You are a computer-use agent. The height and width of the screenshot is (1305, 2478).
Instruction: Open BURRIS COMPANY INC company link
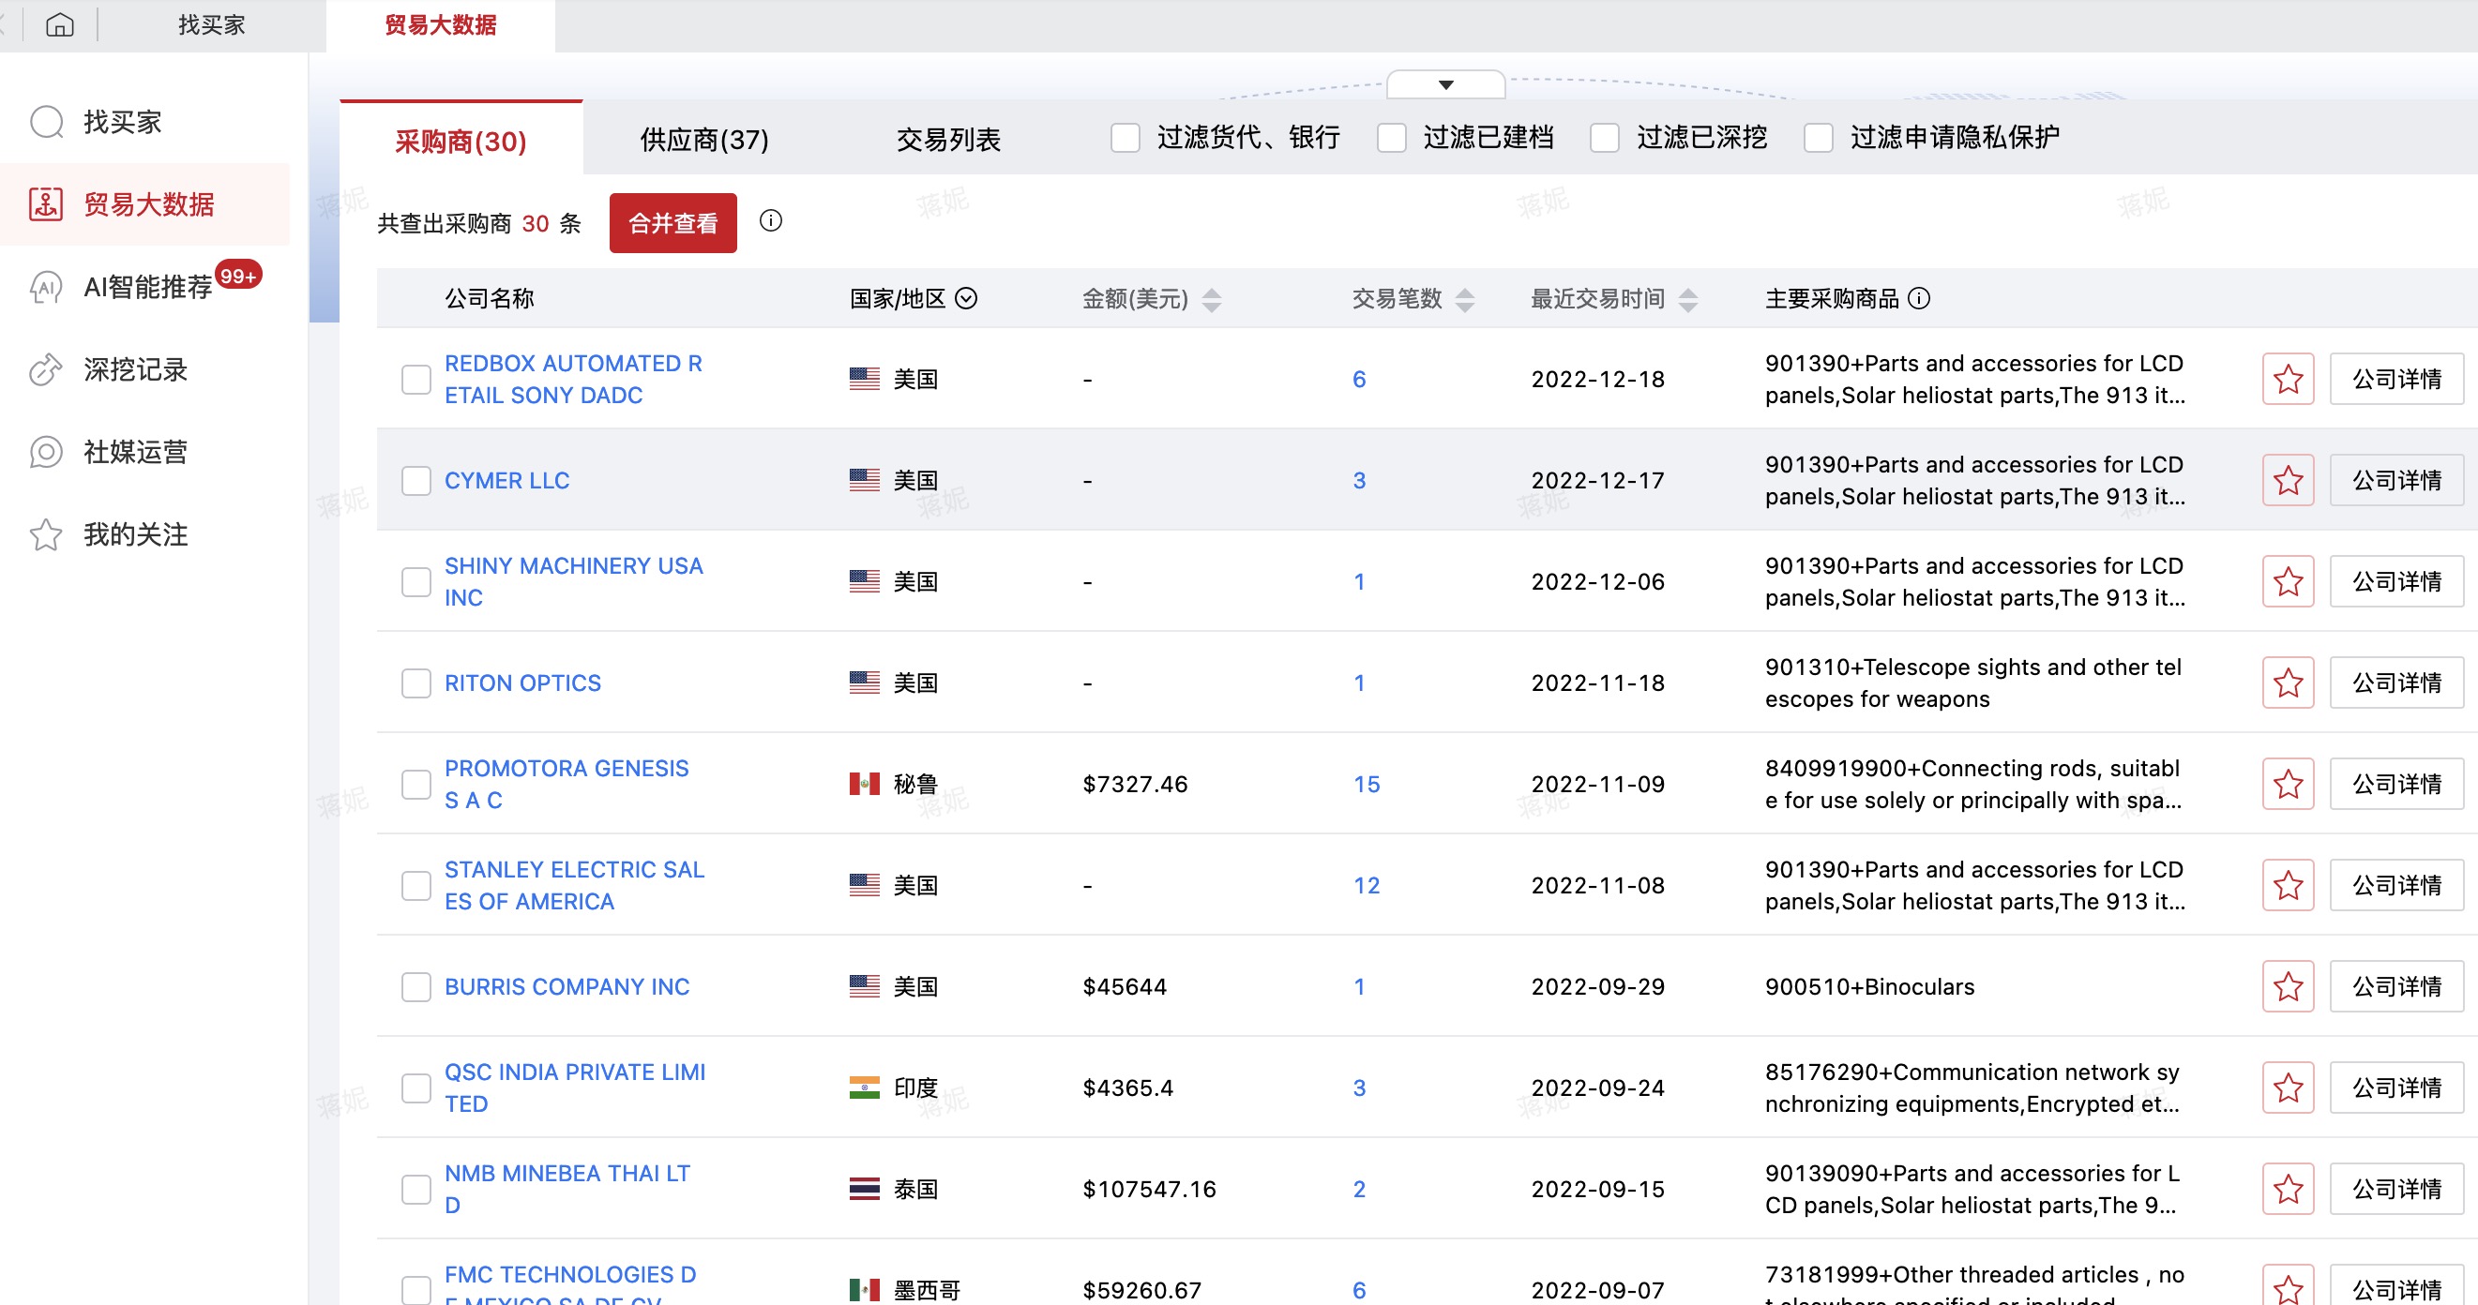tap(567, 985)
